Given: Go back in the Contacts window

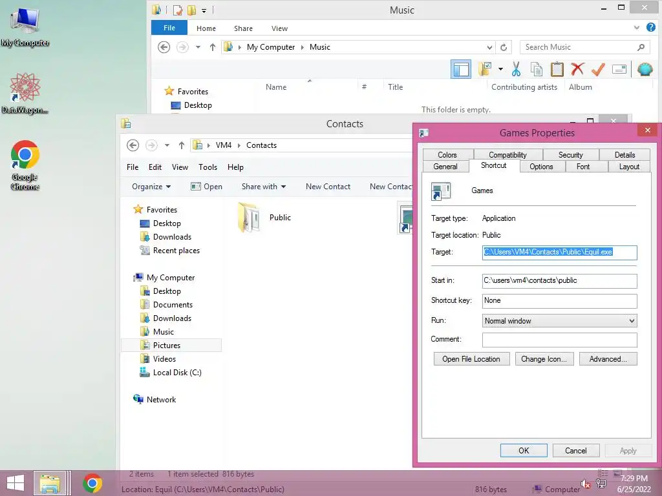Looking at the screenshot, I should (x=133, y=145).
